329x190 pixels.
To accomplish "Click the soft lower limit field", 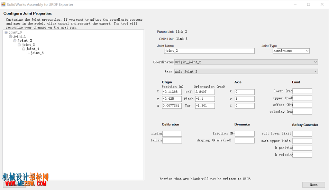I will (302, 133).
